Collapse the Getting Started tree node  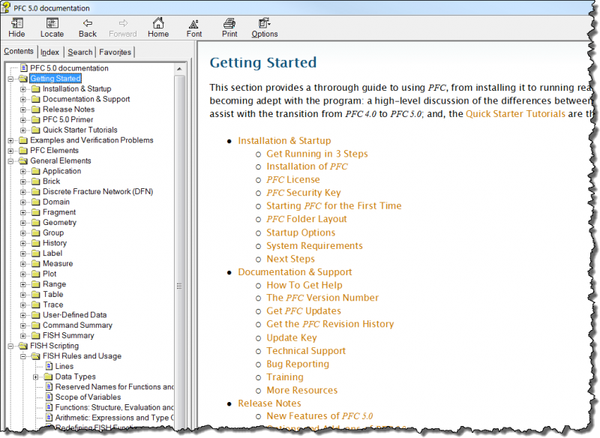click(x=10, y=79)
